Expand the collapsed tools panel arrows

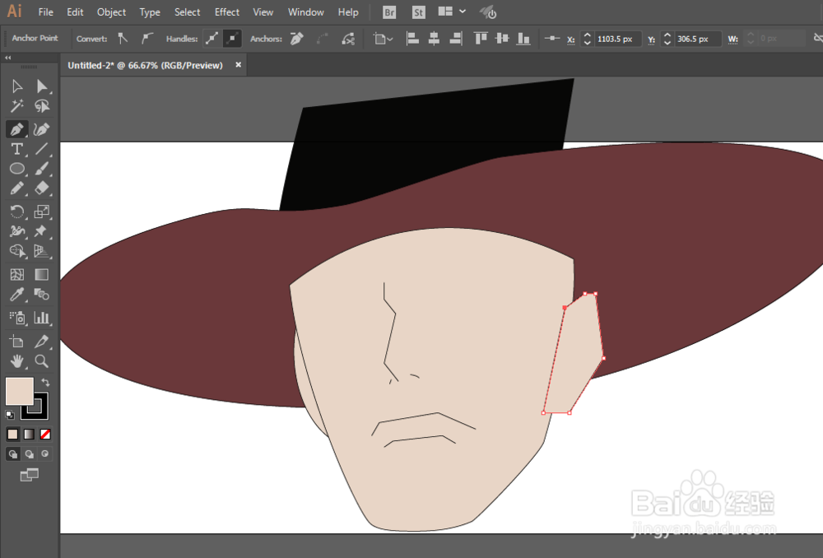click(x=8, y=58)
